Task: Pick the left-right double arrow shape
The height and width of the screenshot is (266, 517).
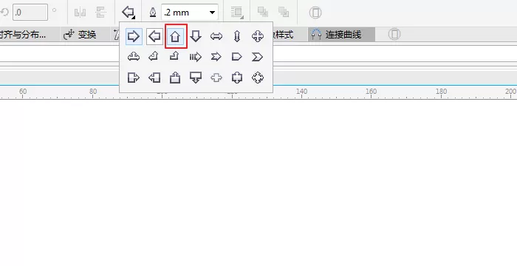Action: click(216, 36)
